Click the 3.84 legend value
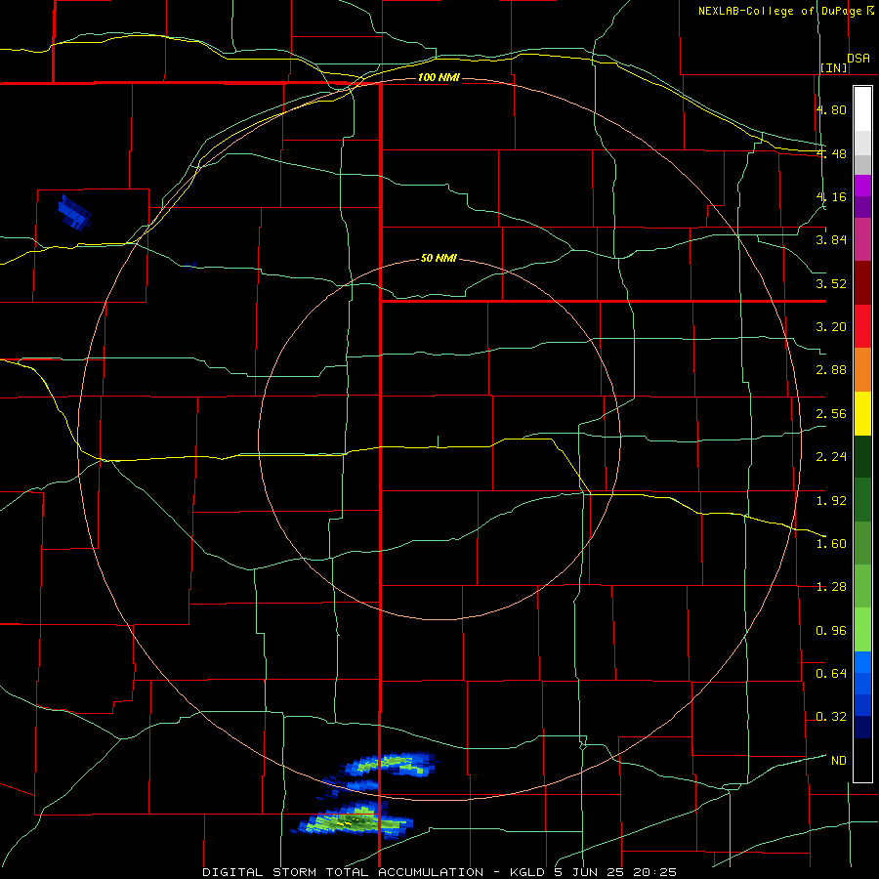Screen dimensions: 879x879 click(831, 240)
